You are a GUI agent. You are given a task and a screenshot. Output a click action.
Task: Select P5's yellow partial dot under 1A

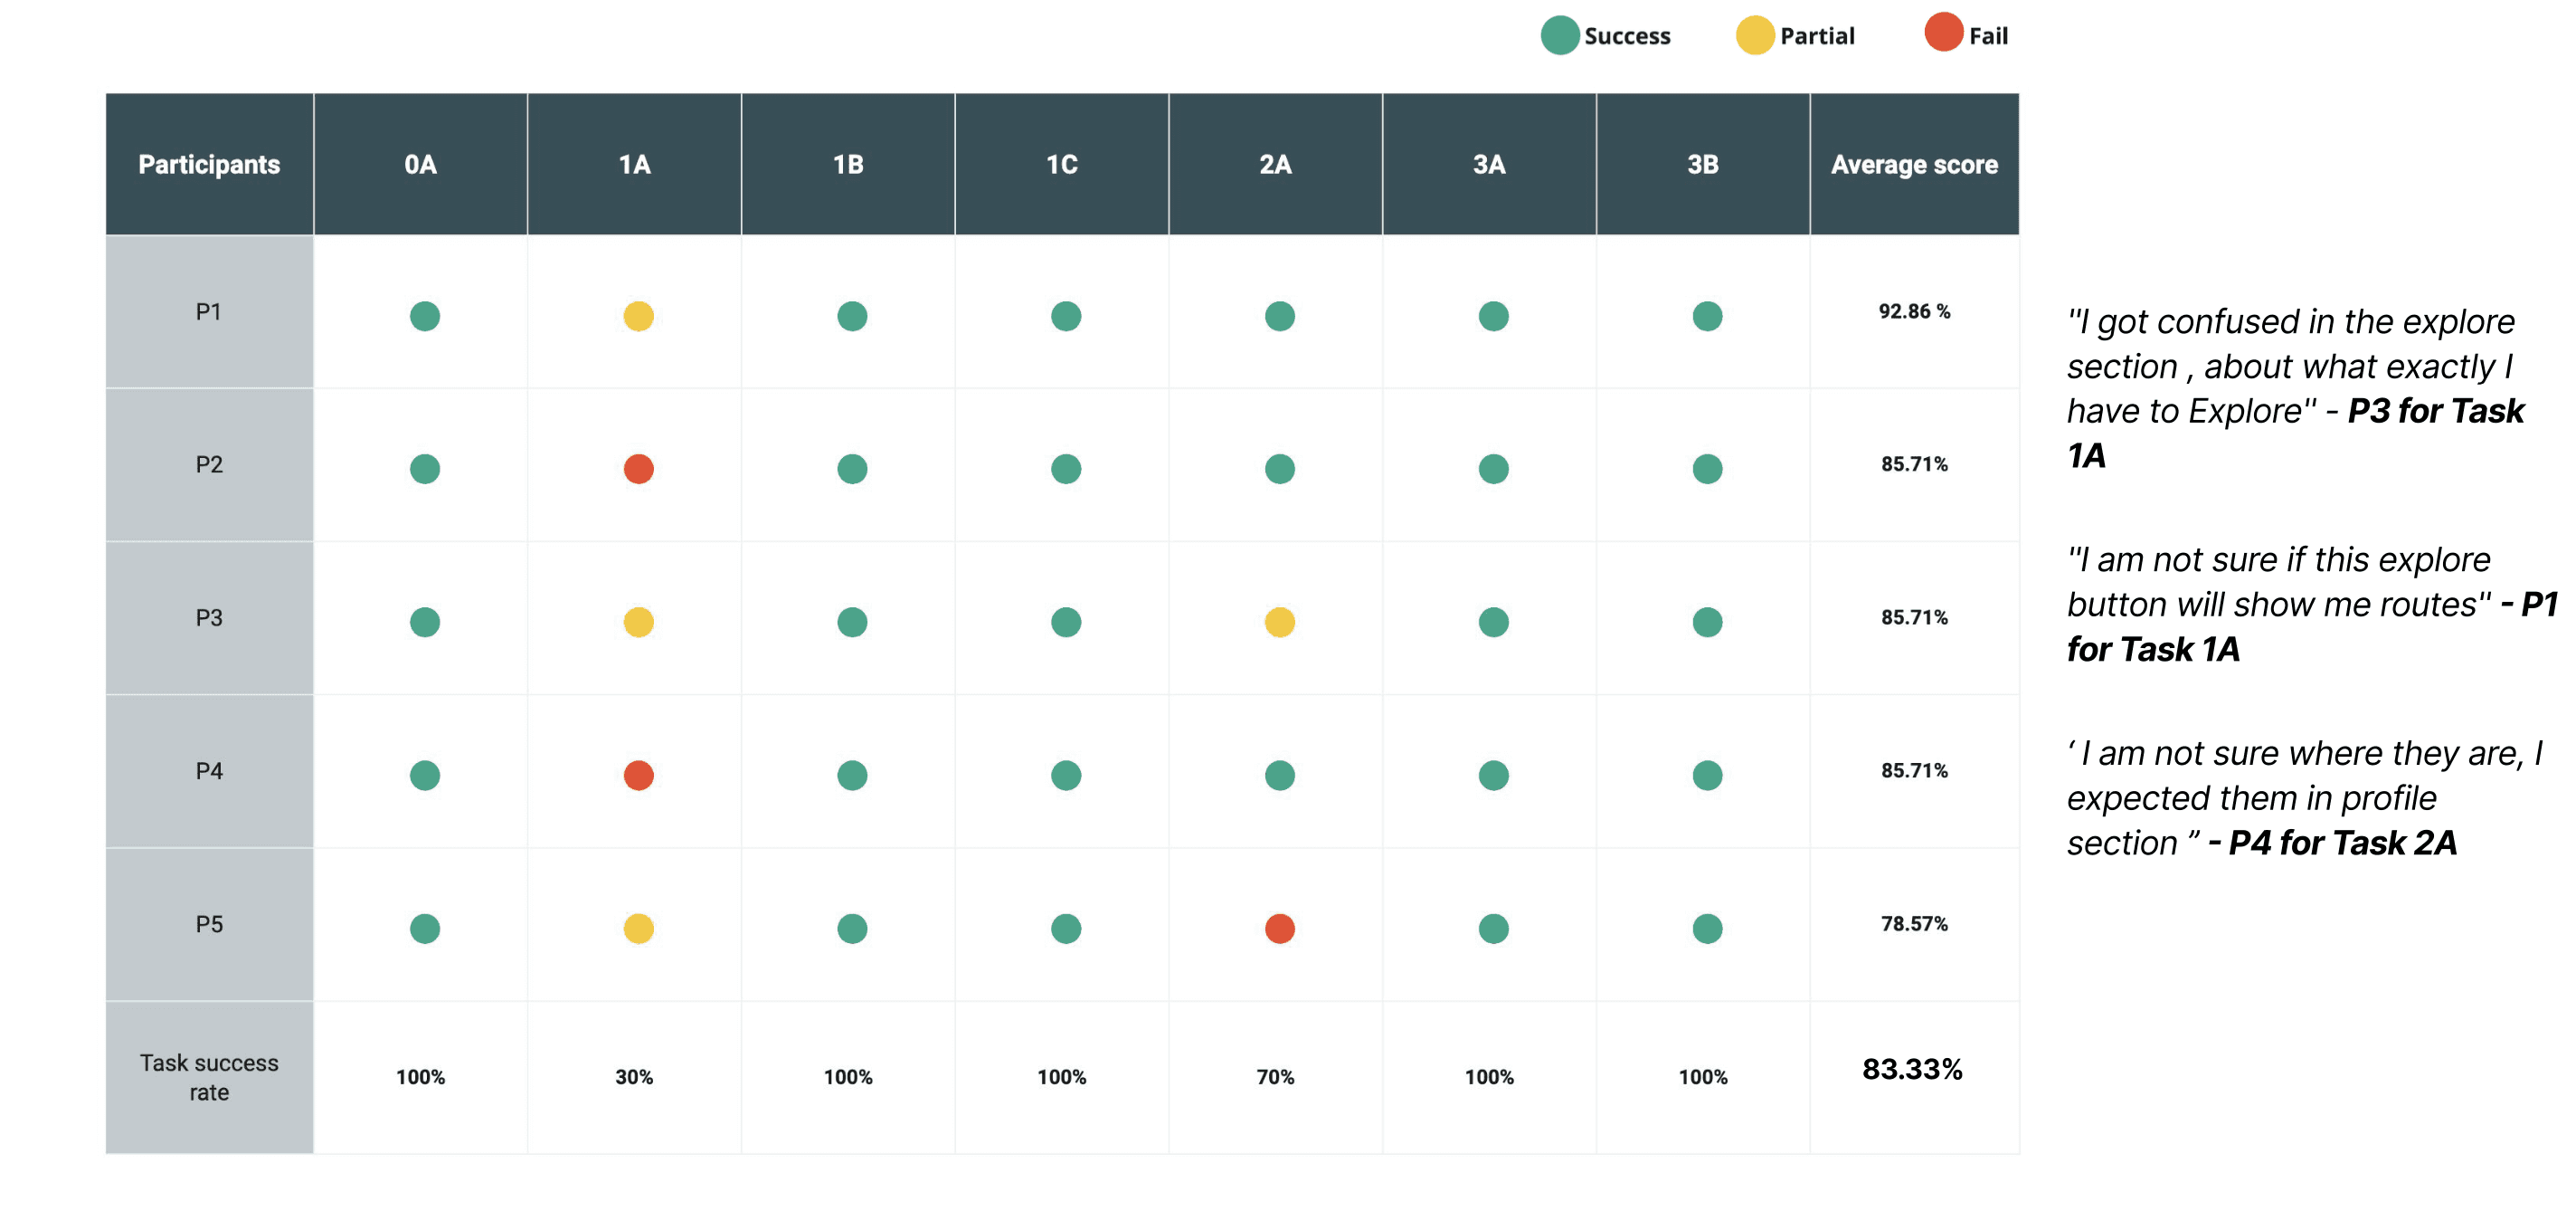pyautogui.click(x=638, y=929)
